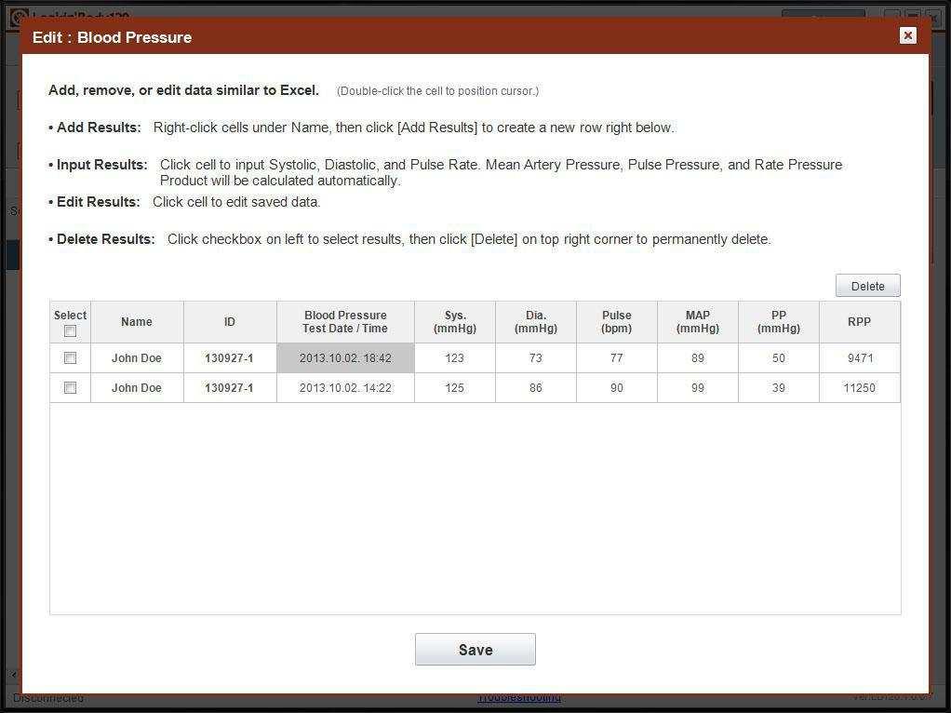Check the box for the 14:22 result row
Screen dimensions: 951x713
[x=71, y=387]
